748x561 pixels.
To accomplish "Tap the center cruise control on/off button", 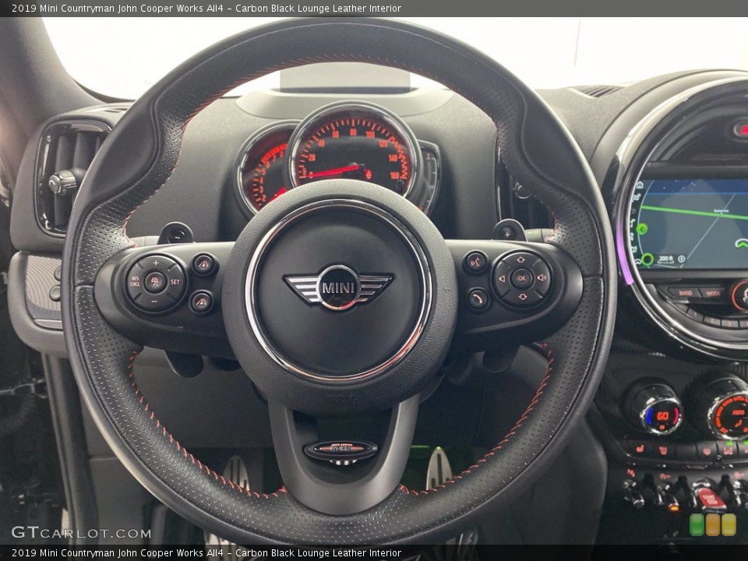I will click(155, 282).
